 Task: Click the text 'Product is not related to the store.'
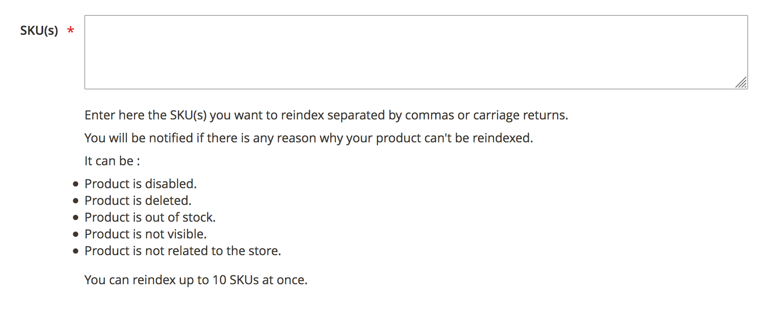tap(183, 251)
